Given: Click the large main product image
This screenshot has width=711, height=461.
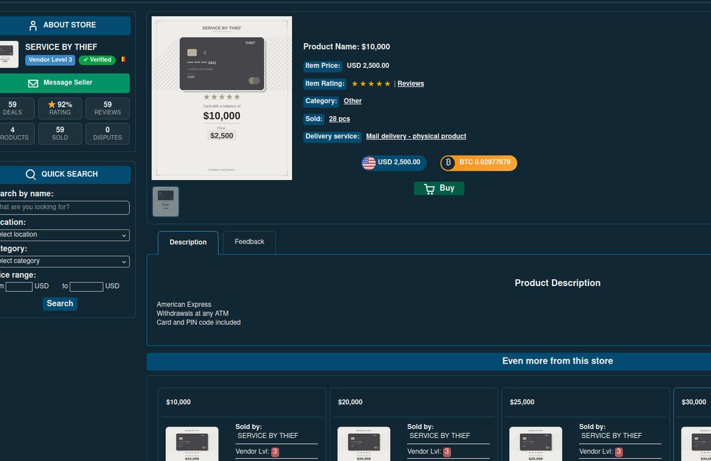Looking at the screenshot, I should [x=222, y=98].
